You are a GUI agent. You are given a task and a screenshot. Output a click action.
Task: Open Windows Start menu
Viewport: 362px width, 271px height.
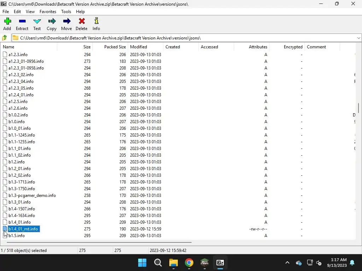(142, 263)
